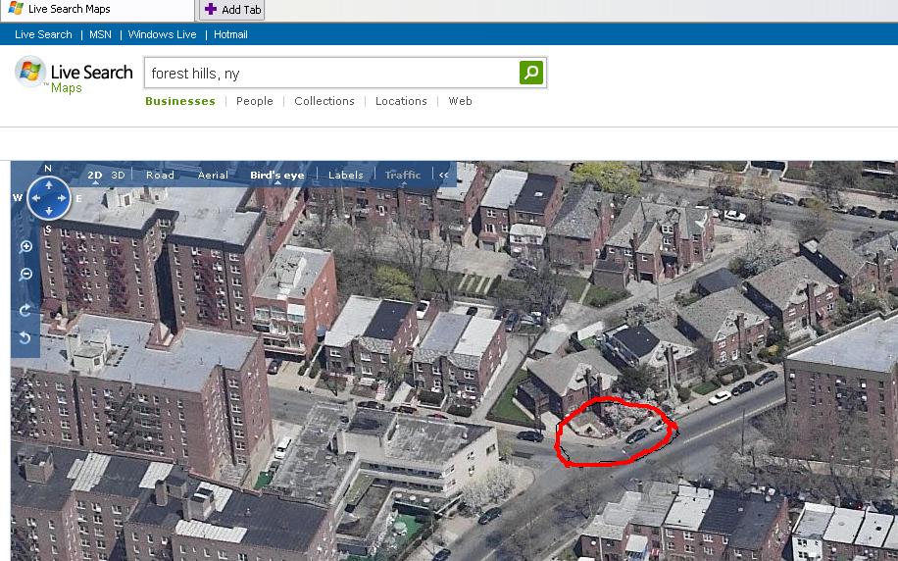Collapse the map toolbar with double chevron
Screen dimensions: 898x561
(443, 176)
